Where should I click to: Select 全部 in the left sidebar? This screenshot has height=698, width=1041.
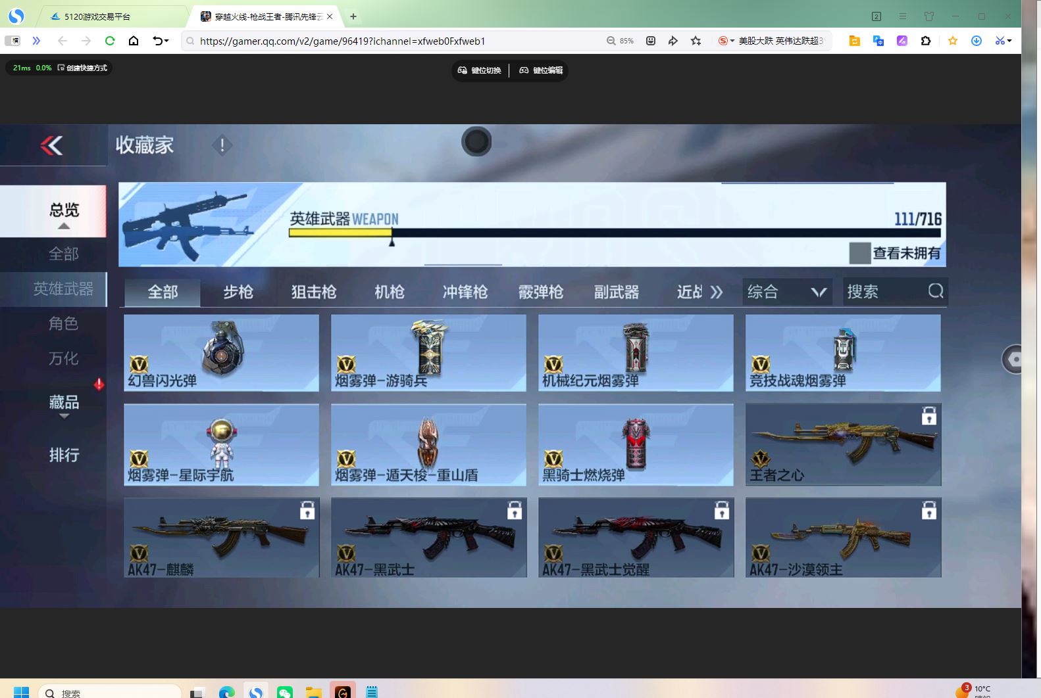pyautogui.click(x=64, y=254)
